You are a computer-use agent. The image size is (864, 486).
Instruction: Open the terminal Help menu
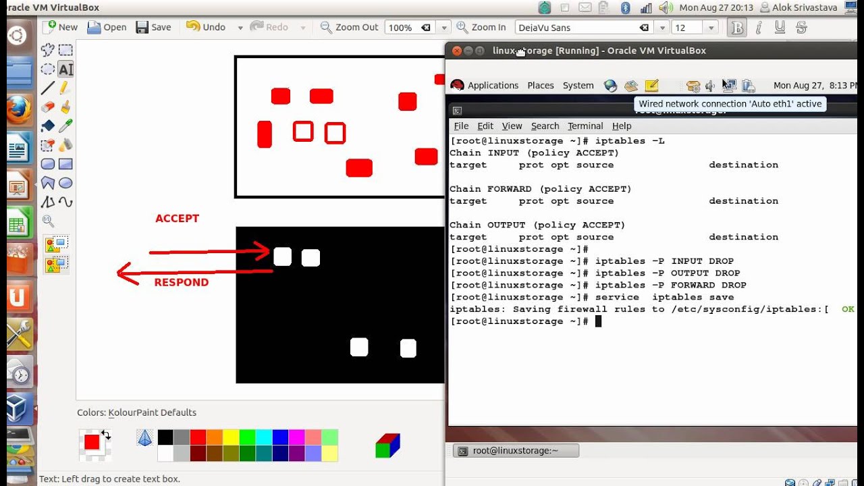point(622,126)
